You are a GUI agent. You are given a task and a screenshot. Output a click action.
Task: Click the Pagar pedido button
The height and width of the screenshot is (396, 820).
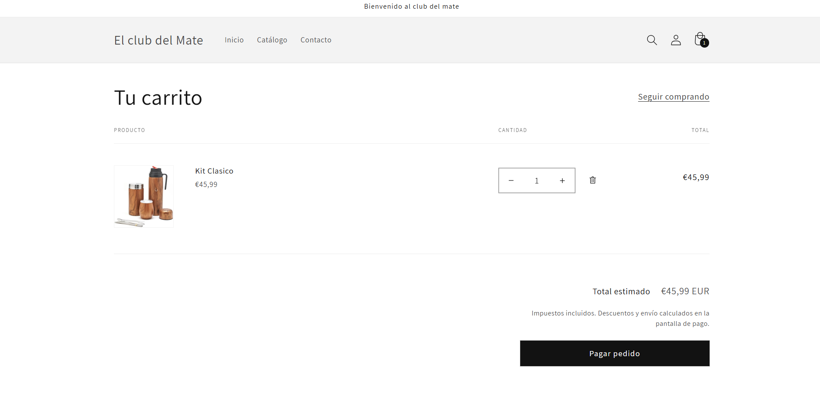click(615, 353)
